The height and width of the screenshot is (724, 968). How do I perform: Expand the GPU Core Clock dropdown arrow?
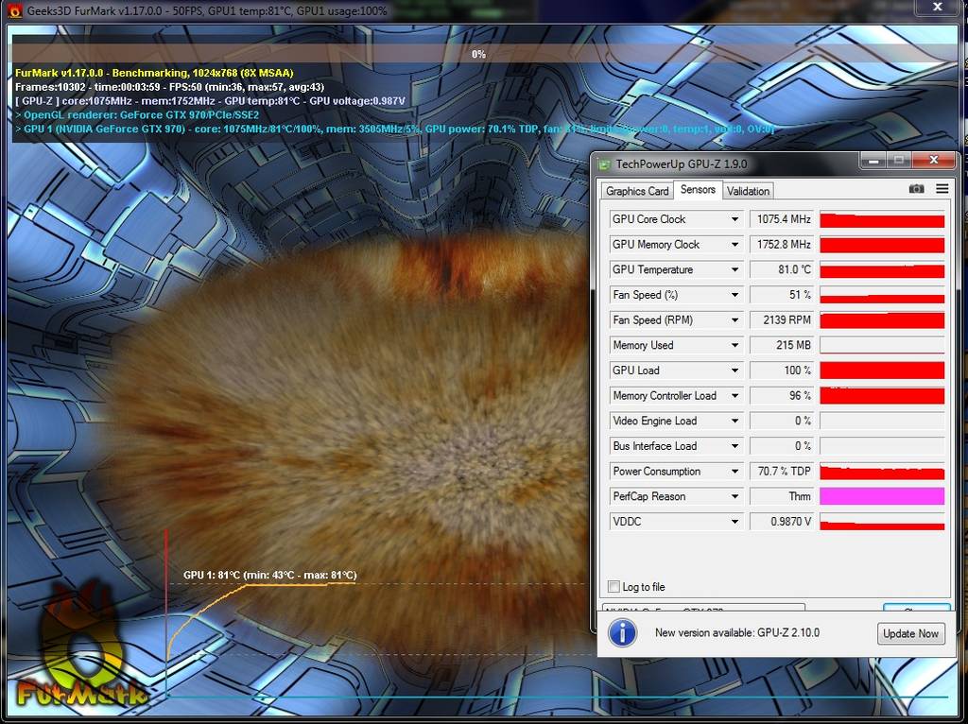pyautogui.click(x=735, y=219)
